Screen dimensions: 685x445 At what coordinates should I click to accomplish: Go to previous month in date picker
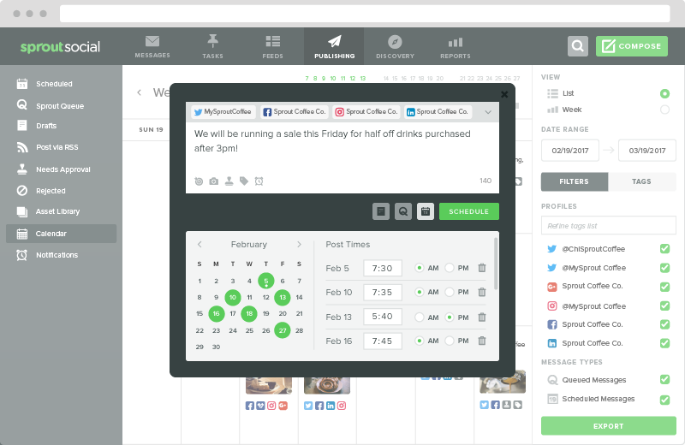pyautogui.click(x=200, y=245)
